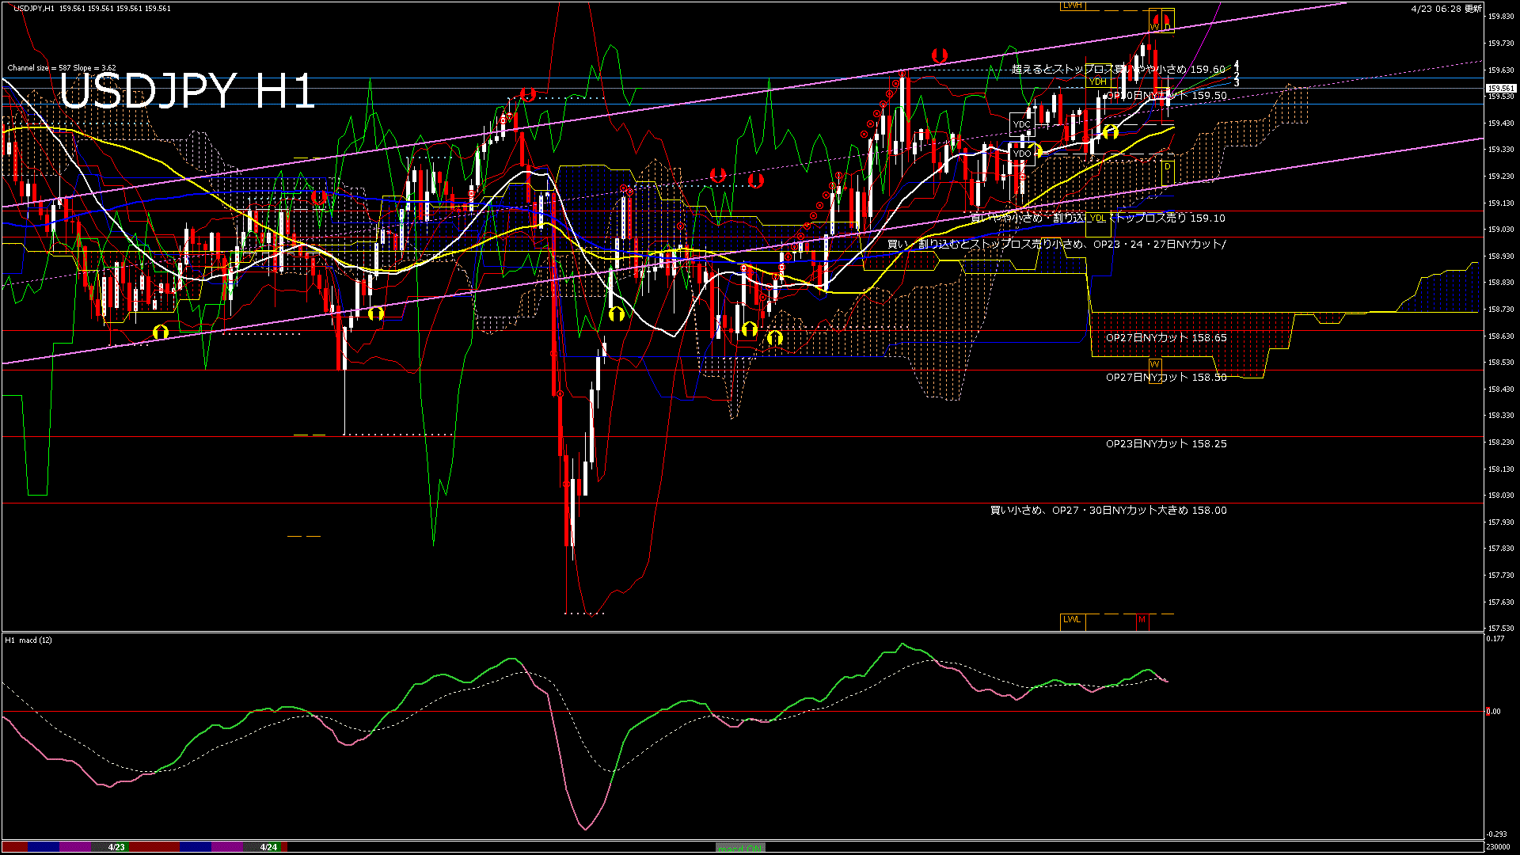This screenshot has width=1520, height=855.
Task: Click leftmost yellow up-arrow signal marker
Action: tap(161, 332)
